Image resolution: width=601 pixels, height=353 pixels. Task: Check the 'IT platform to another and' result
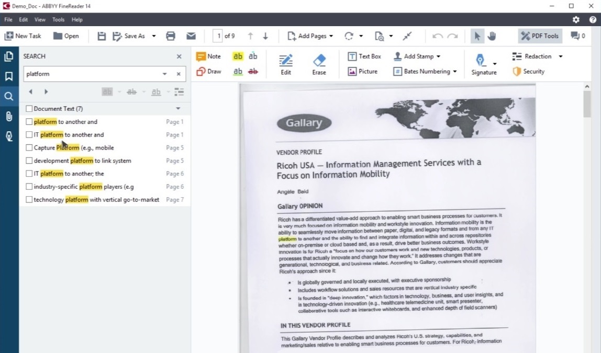tap(29, 135)
